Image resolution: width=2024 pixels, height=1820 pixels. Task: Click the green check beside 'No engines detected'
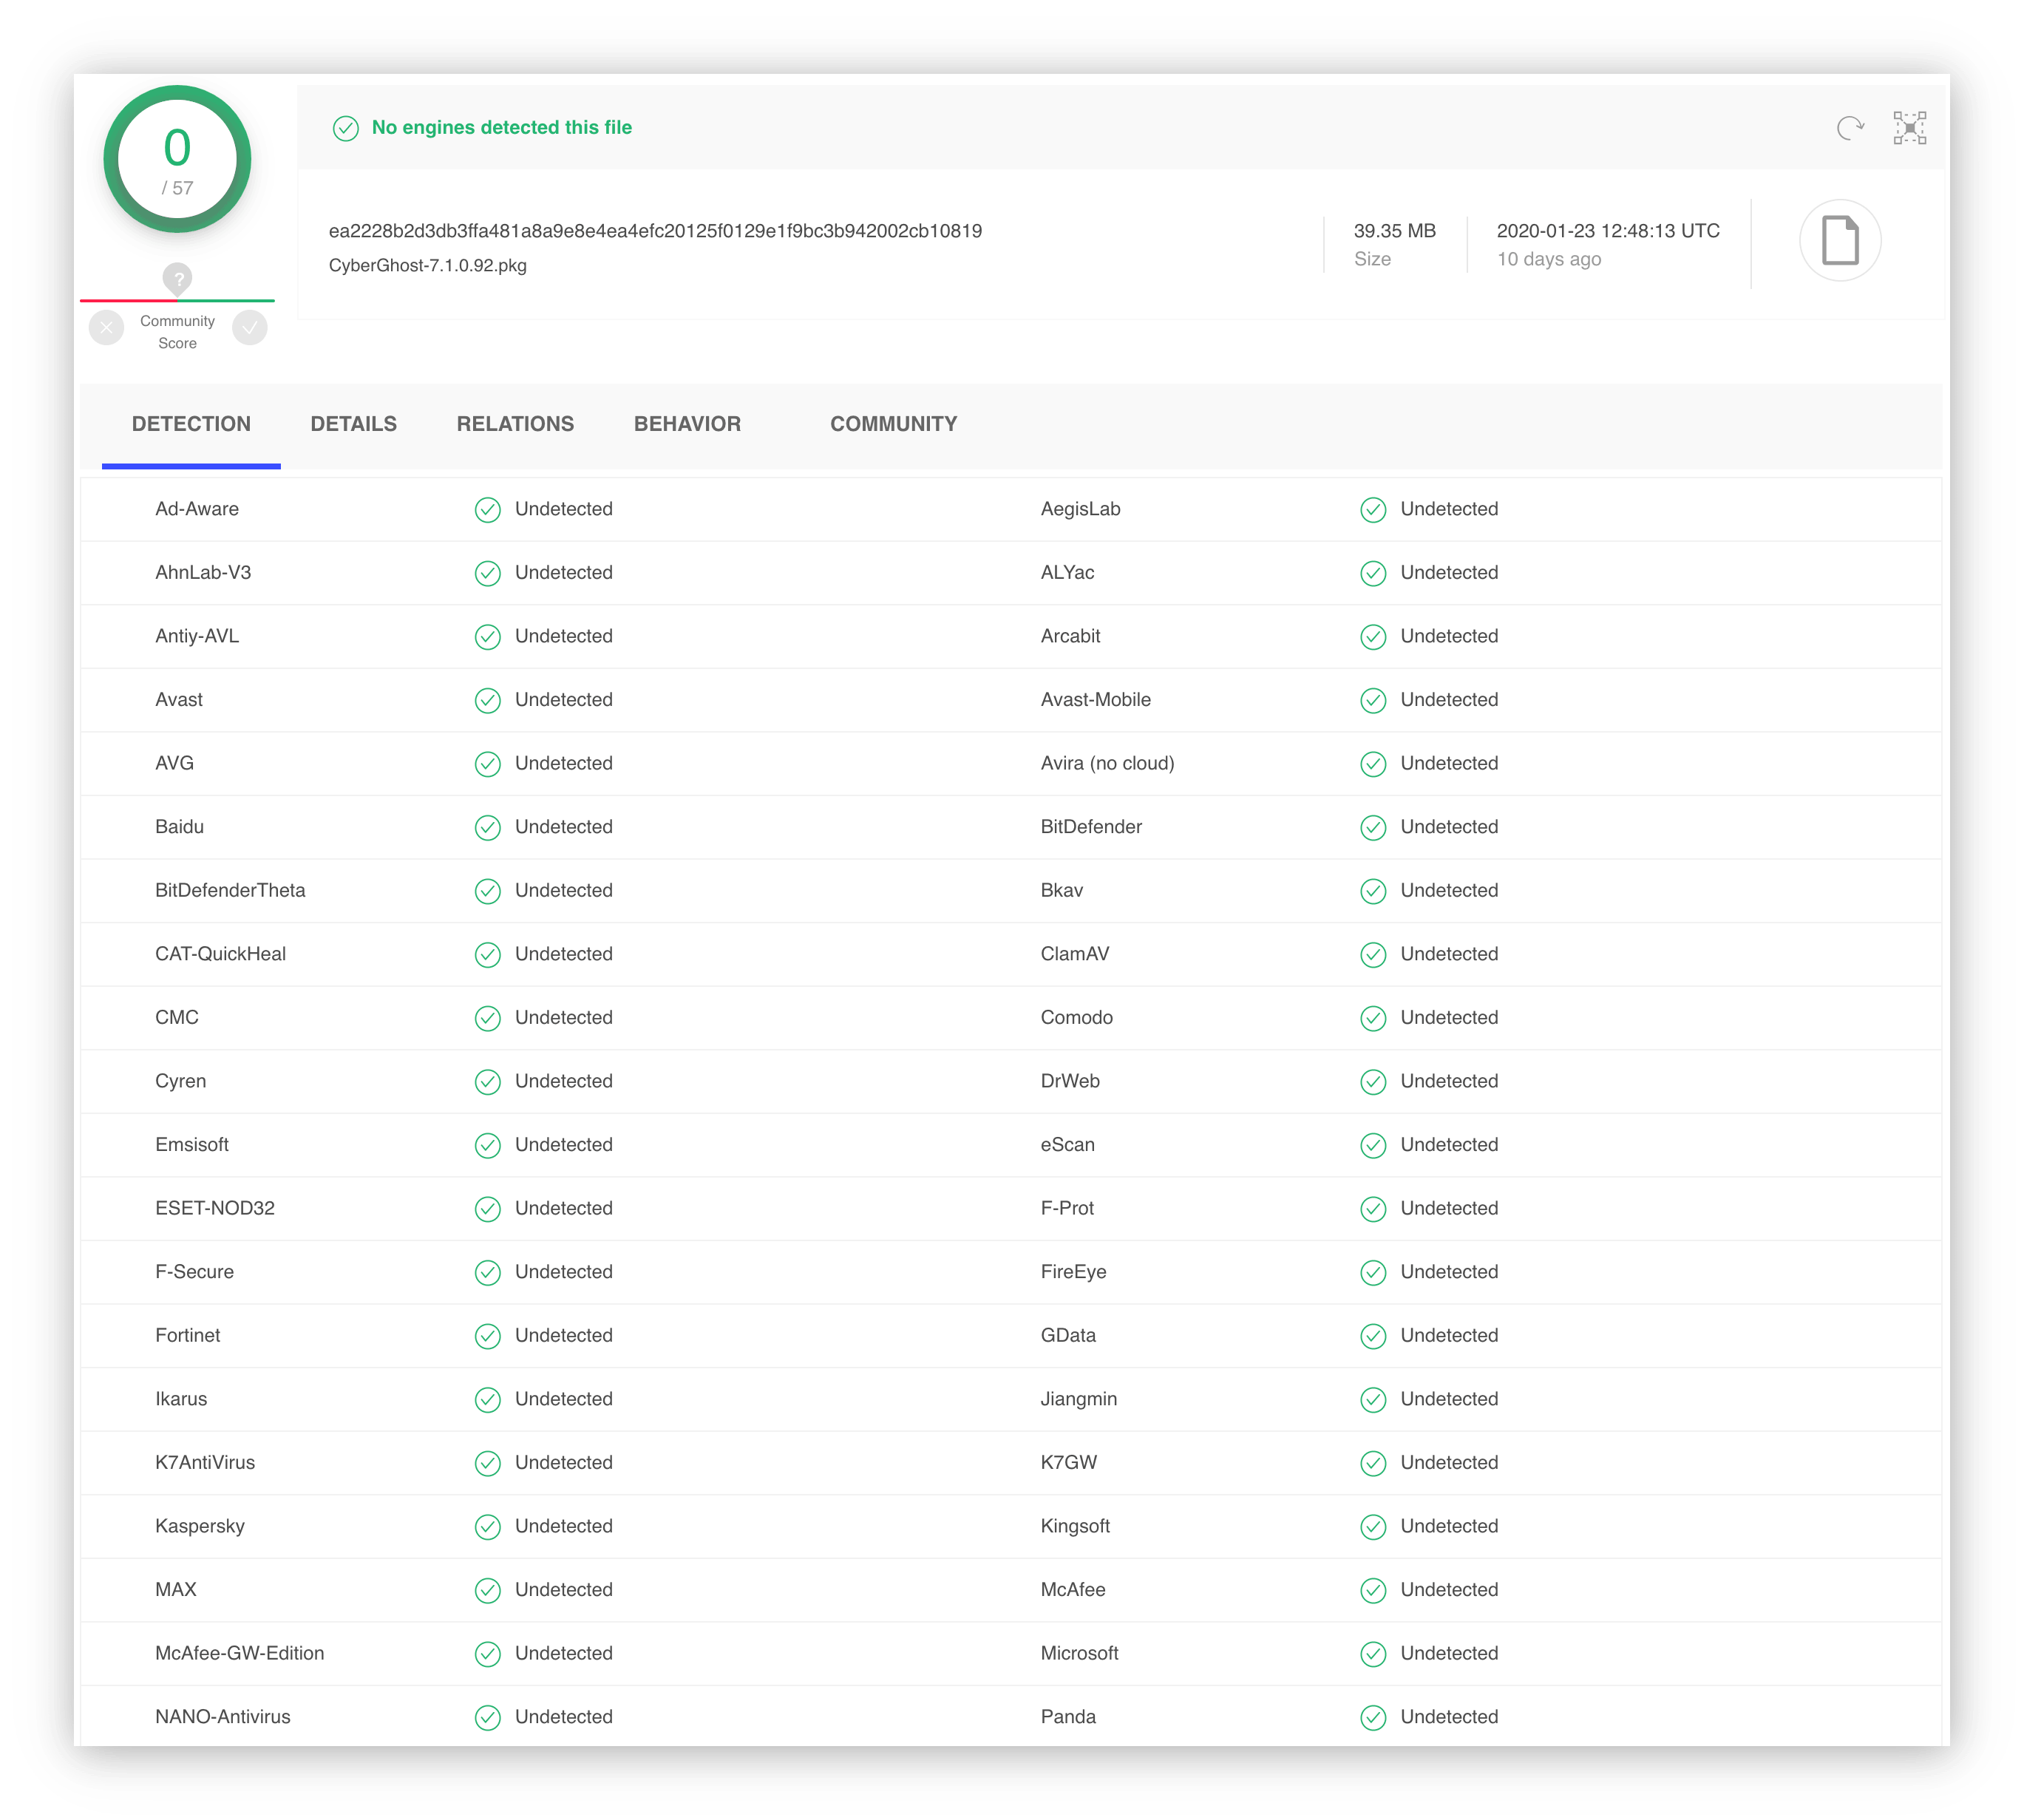tap(345, 128)
